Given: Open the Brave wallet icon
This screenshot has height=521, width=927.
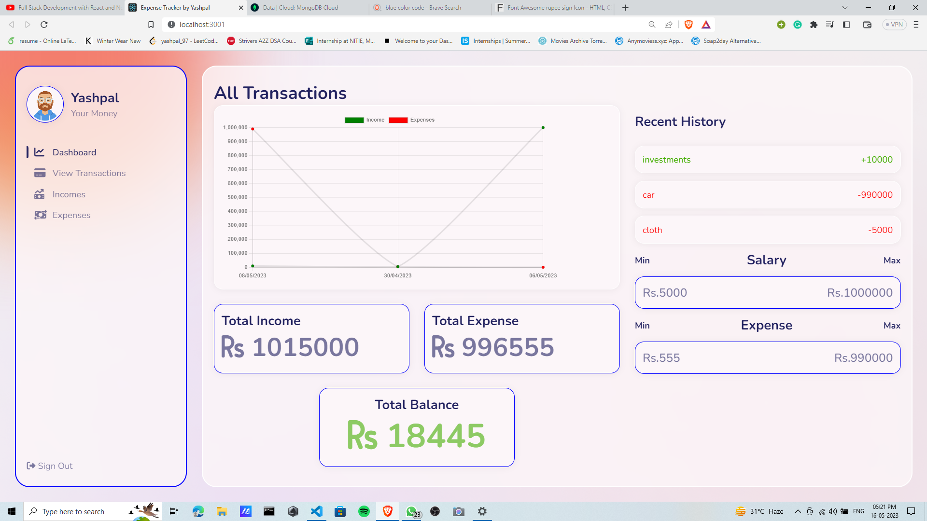Looking at the screenshot, I should point(867,24).
